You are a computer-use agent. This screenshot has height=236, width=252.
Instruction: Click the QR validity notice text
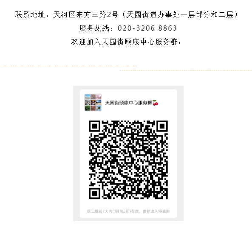(128, 211)
